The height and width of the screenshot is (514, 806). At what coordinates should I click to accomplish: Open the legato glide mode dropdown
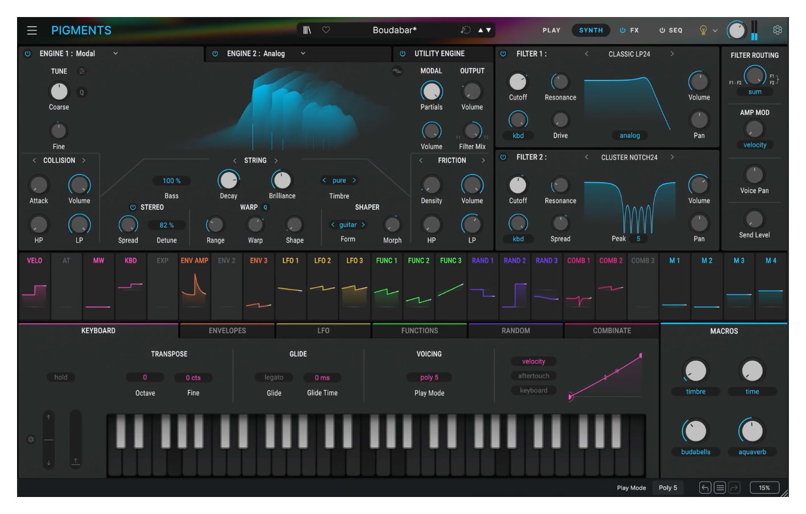(x=273, y=377)
